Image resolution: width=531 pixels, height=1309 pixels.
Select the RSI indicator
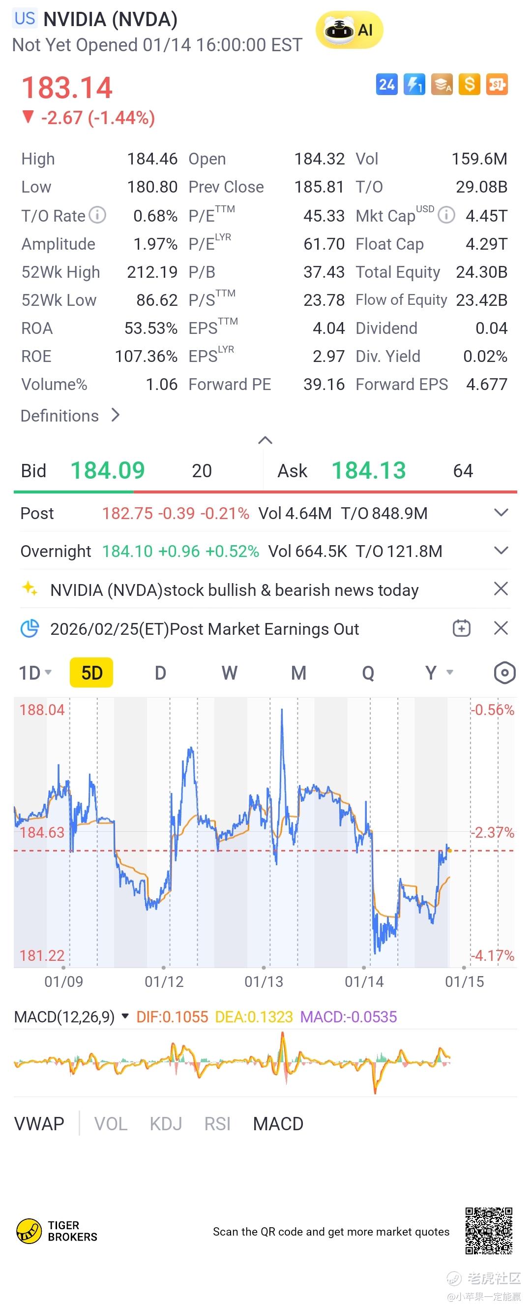click(217, 1123)
